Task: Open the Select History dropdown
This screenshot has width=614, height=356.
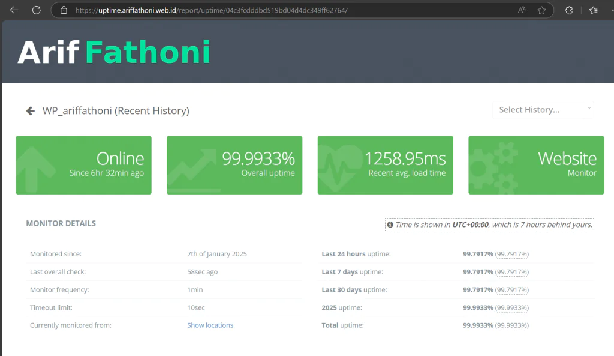Action: 543,110
